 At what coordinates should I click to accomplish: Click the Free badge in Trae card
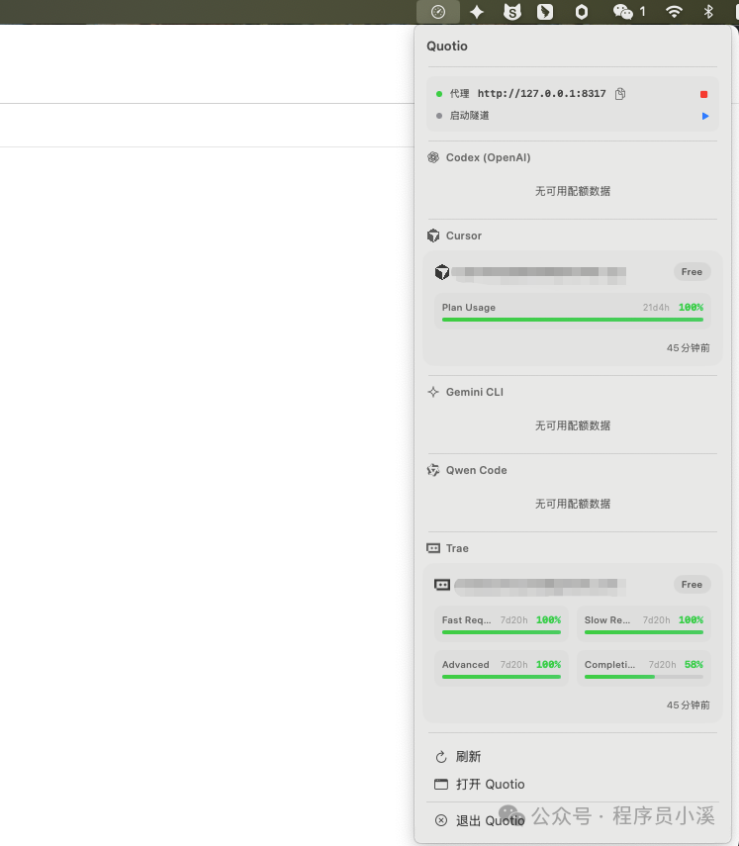coord(693,585)
